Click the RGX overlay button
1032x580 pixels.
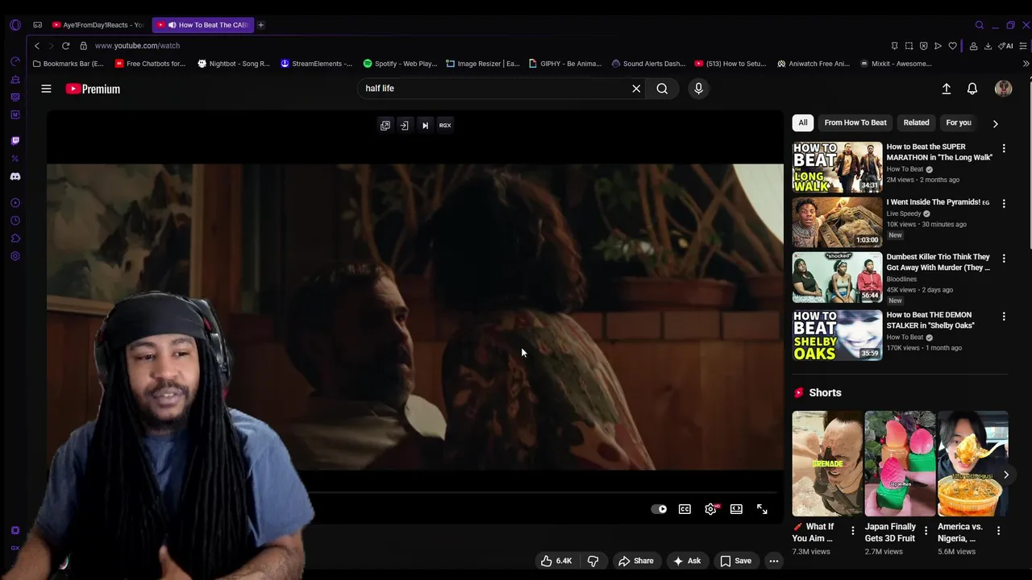445,126
